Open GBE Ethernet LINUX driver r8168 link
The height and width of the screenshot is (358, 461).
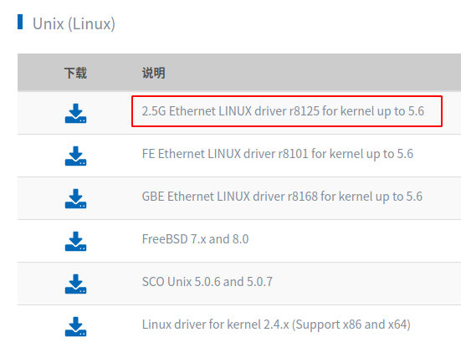point(282,197)
